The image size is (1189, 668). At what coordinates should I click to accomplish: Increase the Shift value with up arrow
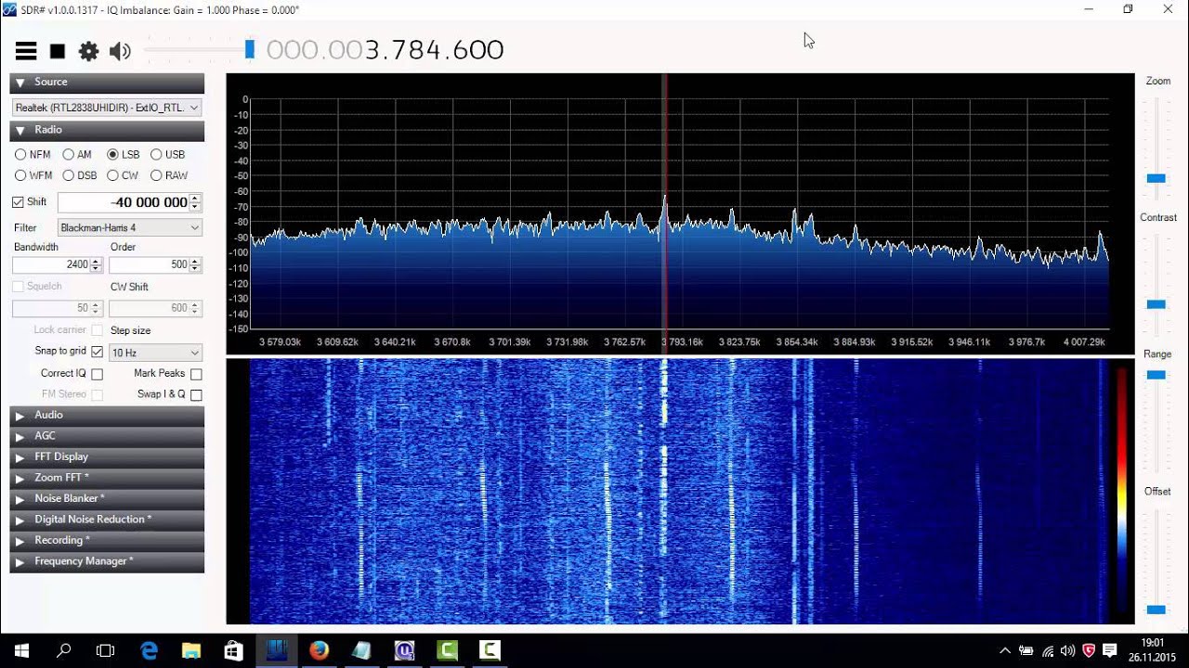point(195,199)
